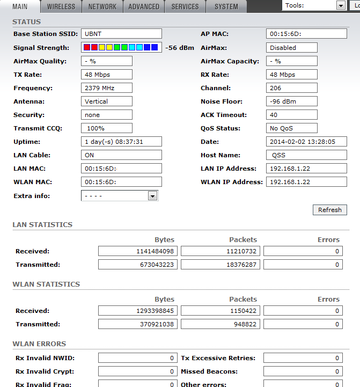Click the LAN Transmitted errors field

pos(303,264)
